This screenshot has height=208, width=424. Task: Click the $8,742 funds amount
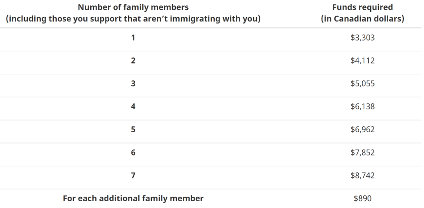click(x=362, y=176)
